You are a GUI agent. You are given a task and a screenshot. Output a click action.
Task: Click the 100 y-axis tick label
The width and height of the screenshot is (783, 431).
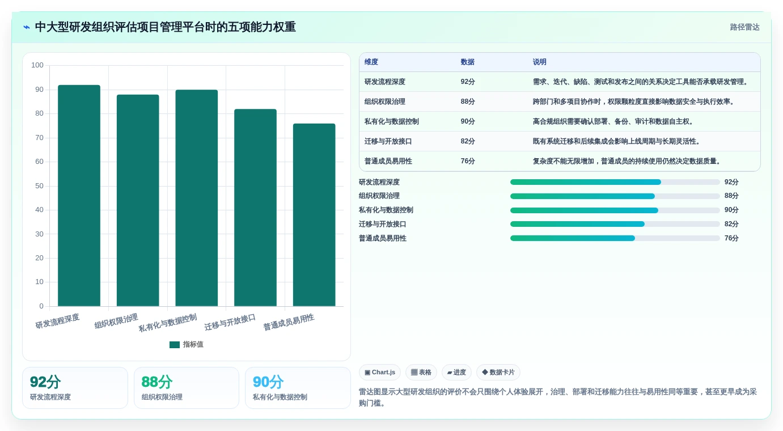pyautogui.click(x=37, y=65)
